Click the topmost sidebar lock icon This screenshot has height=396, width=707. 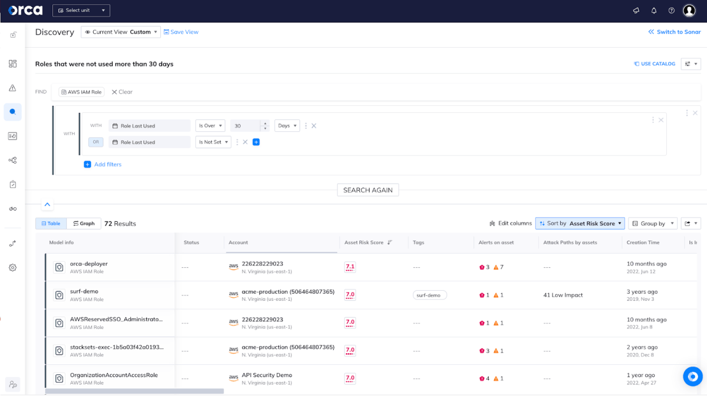tap(13, 35)
